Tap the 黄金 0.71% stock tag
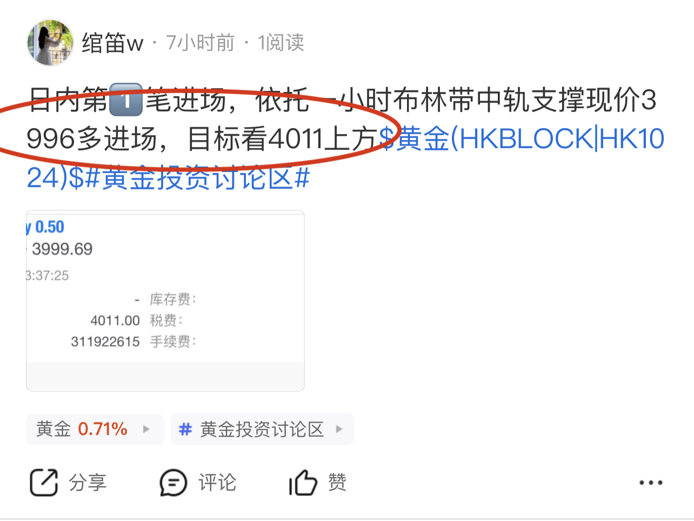 (x=95, y=430)
